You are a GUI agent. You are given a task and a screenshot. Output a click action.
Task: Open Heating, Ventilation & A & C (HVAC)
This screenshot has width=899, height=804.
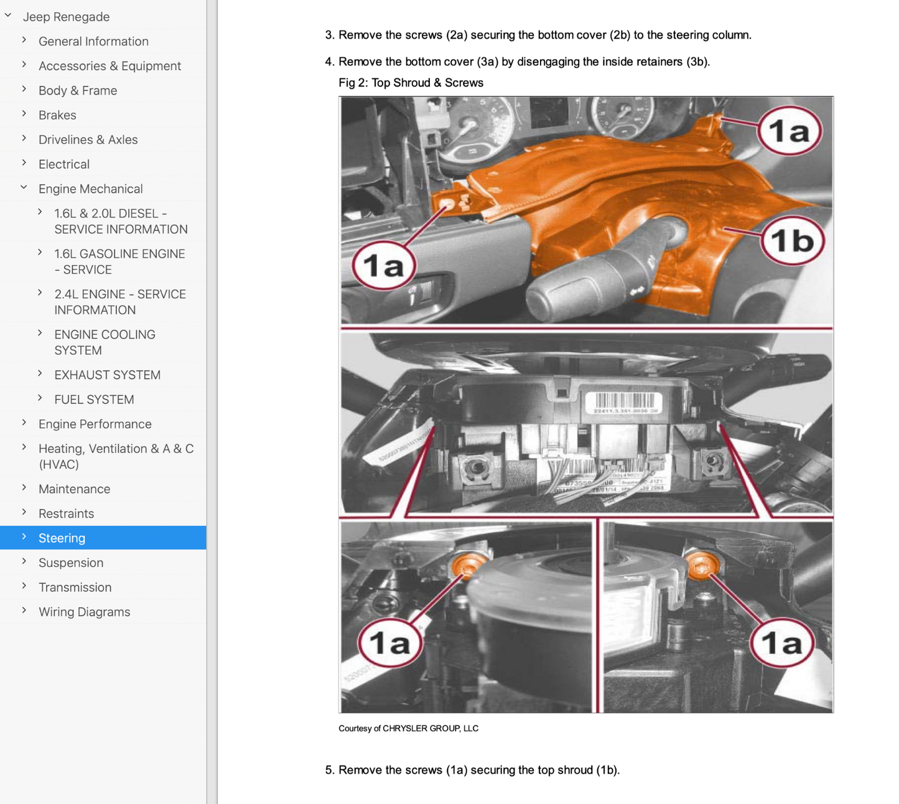click(x=116, y=456)
